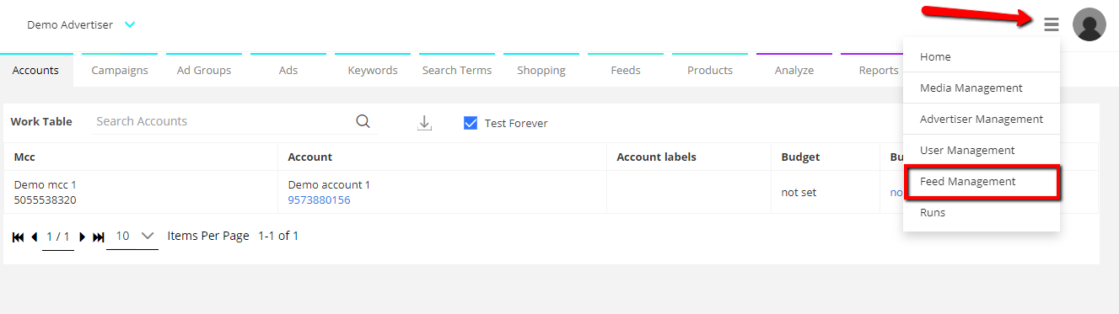1119x314 pixels.
Task: Open the items per page dropdown
Action: point(132,237)
